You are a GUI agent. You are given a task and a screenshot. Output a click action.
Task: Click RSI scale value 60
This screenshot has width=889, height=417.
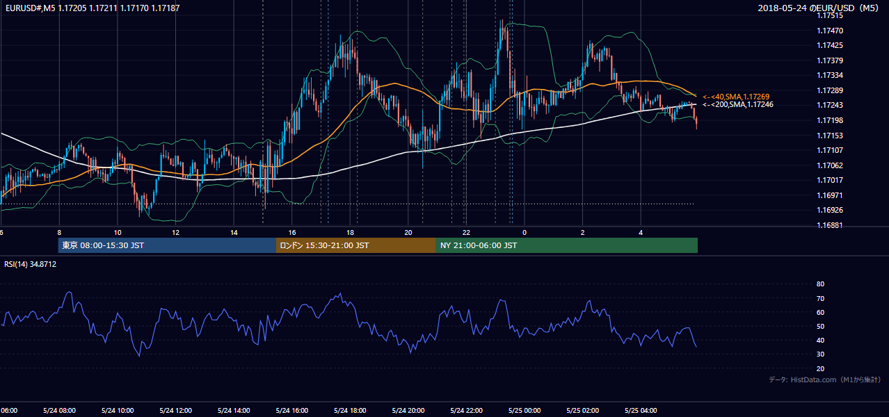(820, 312)
